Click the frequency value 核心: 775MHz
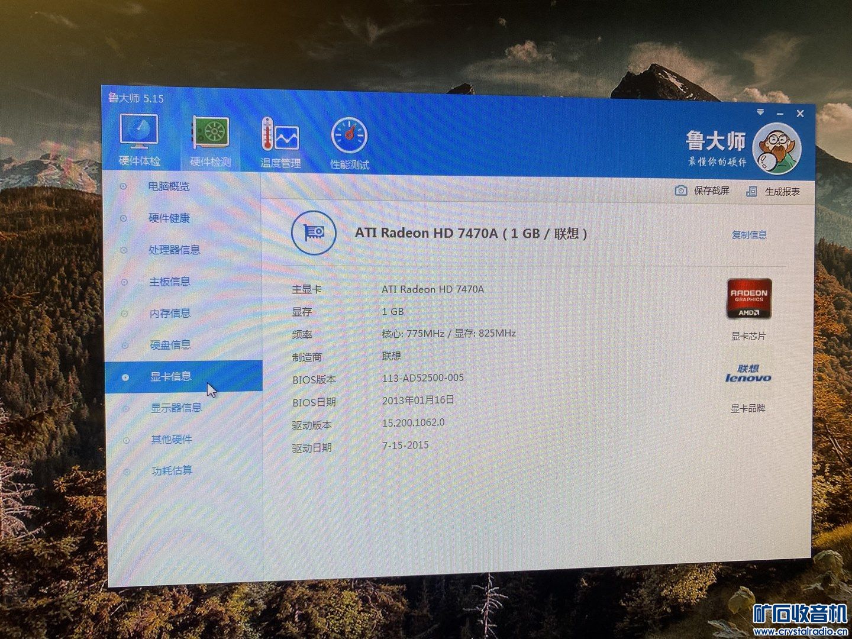852x639 pixels. tap(413, 334)
